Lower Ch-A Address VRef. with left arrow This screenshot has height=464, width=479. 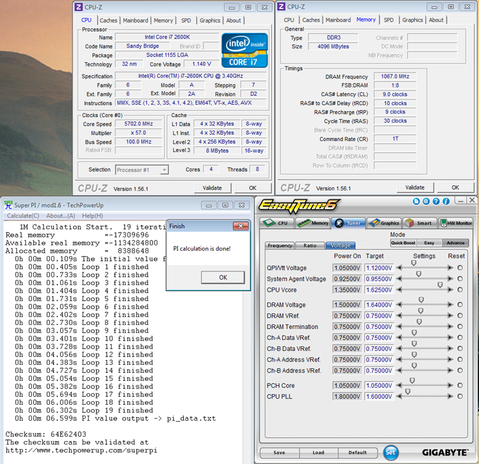click(399, 359)
